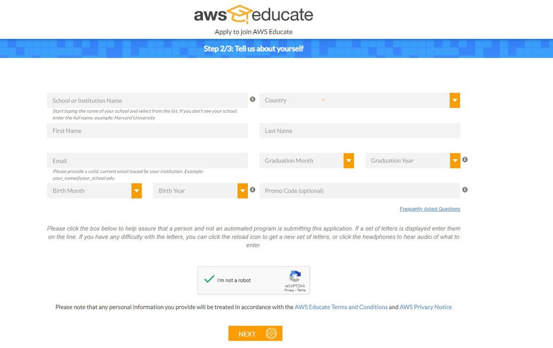Click the reCAPTCHA logo icon

click(x=295, y=276)
